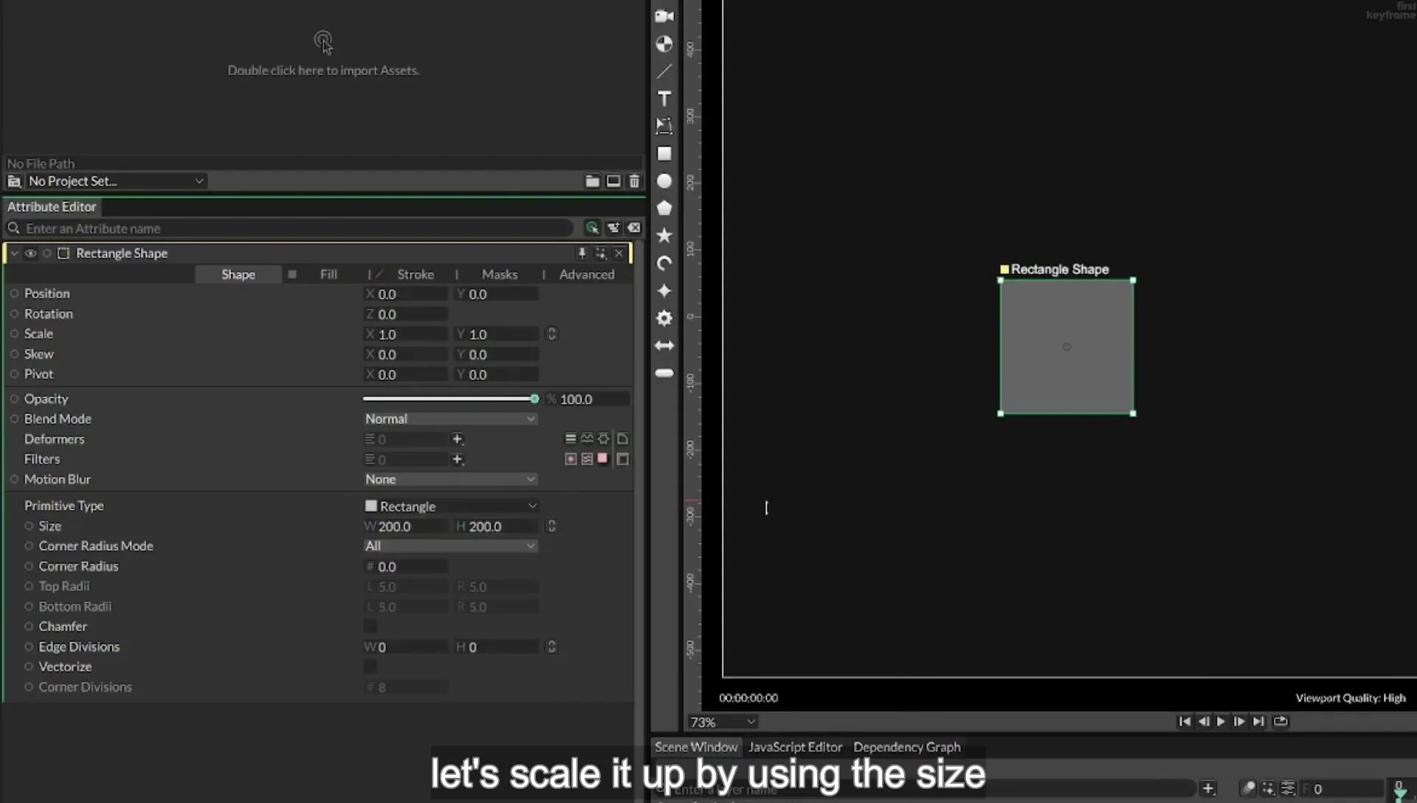This screenshot has height=803, width=1417.
Task: Open the Dependency Graph tab
Action: pyautogui.click(x=907, y=747)
